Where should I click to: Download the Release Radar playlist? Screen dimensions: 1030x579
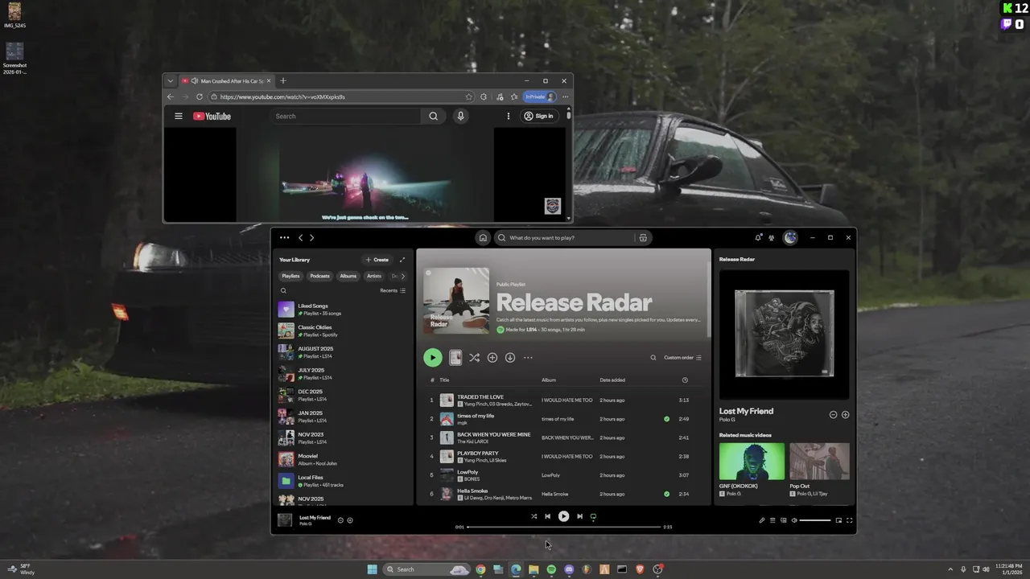510,358
